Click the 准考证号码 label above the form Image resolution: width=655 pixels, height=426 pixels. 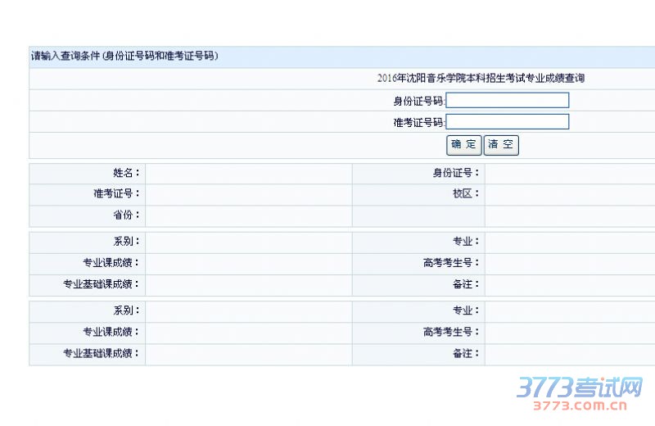(418, 122)
